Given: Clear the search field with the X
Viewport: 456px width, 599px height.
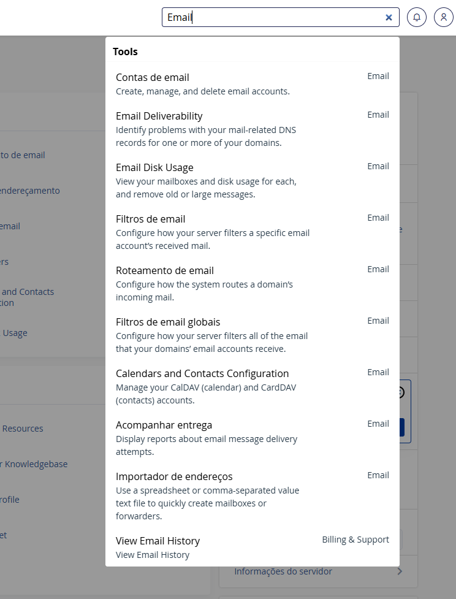Looking at the screenshot, I should tap(389, 18).
